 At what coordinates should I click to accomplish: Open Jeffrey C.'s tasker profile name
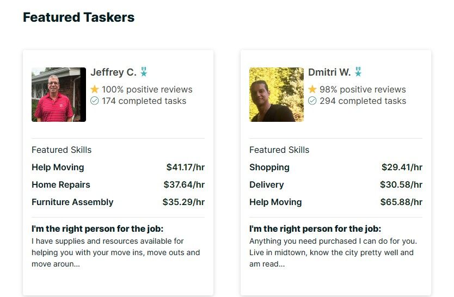point(113,72)
